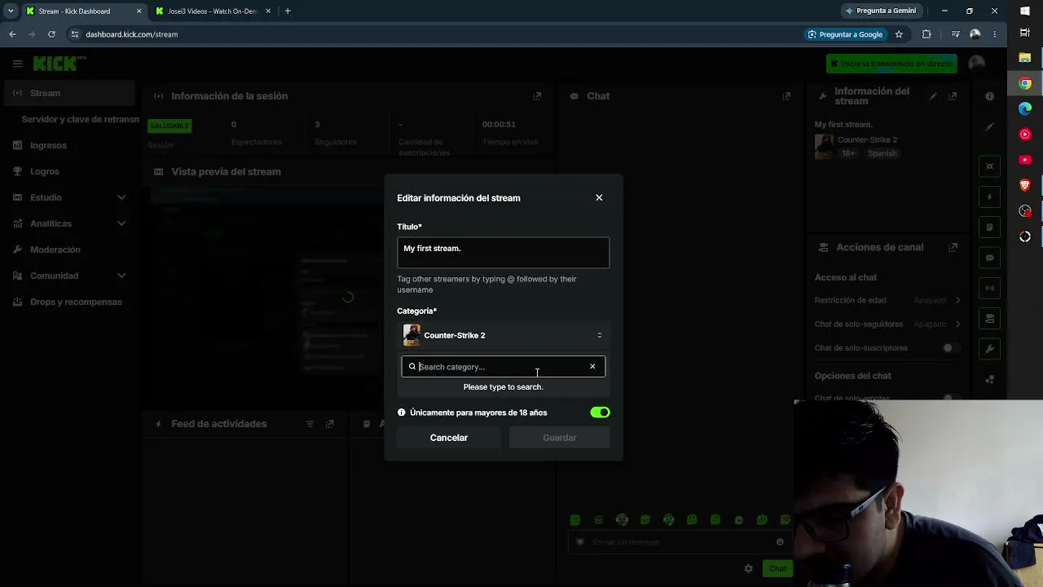Click the broadcast signal icon in right toolbar
Viewport: 1043px width, 587px height.
coord(989,288)
